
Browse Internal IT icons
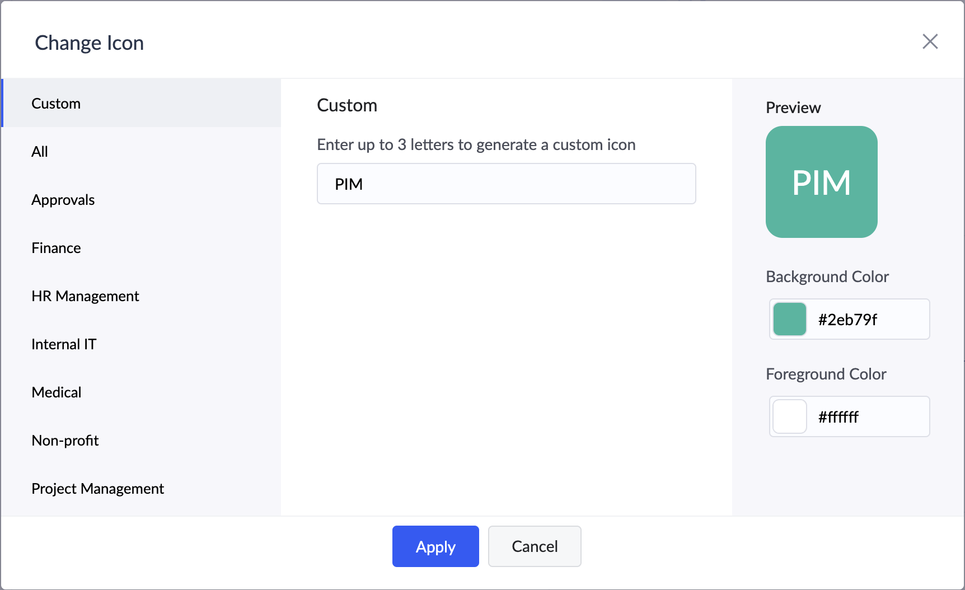pyautogui.click(x=64, y=344)
